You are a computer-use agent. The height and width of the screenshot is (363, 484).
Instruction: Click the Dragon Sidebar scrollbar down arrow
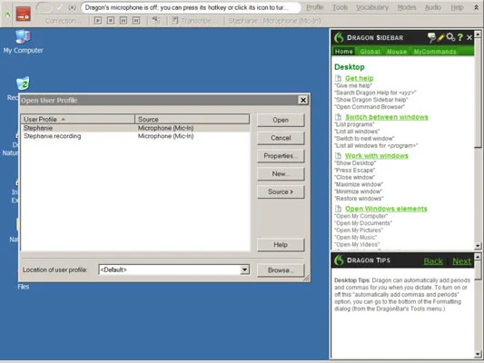point(478,246)
